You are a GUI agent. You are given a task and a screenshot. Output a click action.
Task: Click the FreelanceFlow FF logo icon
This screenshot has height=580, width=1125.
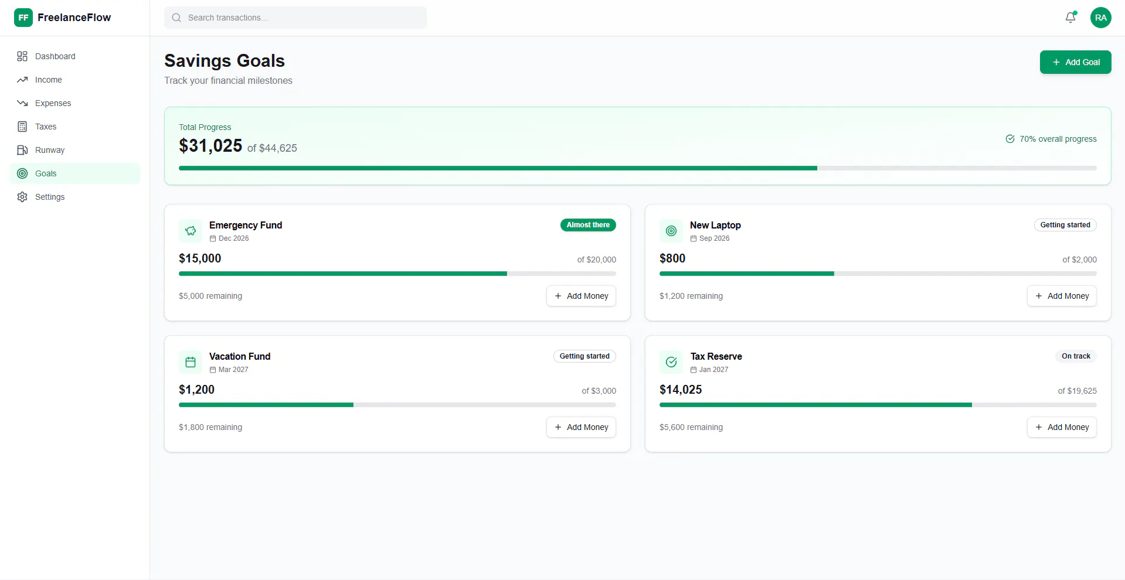[23, 18]
